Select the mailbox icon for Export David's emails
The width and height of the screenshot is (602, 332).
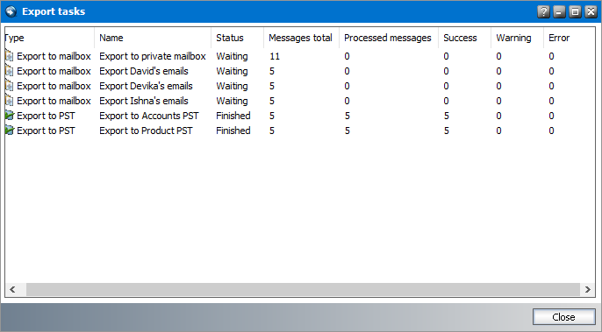pos(9,71)
